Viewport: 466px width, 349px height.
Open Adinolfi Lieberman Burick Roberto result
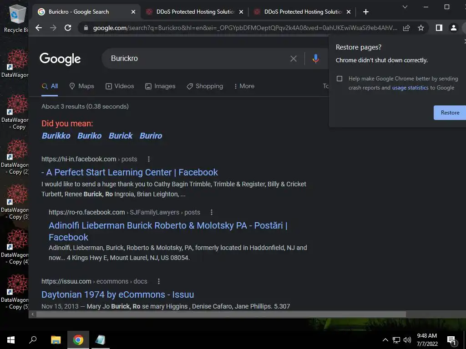[168, 231]
